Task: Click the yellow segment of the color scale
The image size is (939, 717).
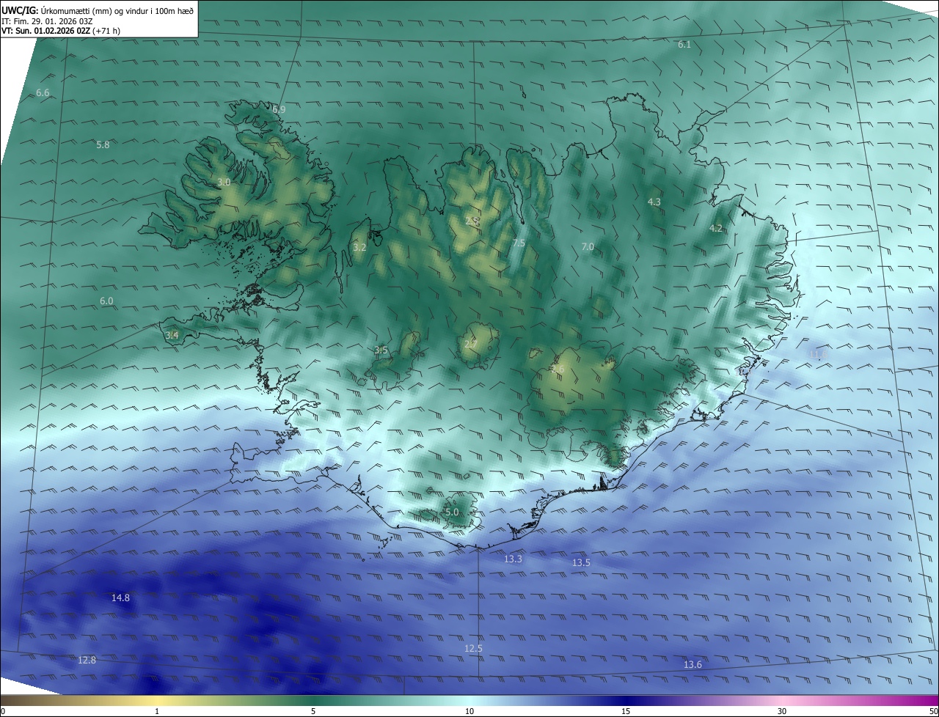Action: coord(158,701)
